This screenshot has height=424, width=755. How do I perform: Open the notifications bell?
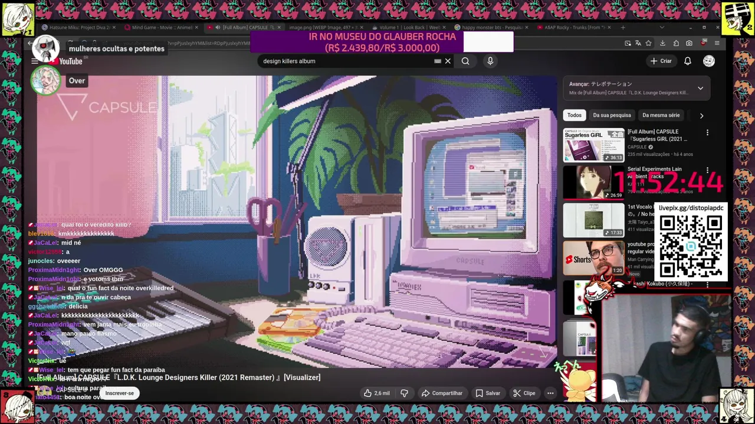click(688, 61)
